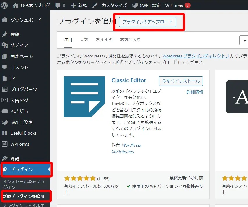This screenshot has width=248, height=207.
Task: Select the 投稿 pushpin icon in sidebar
Action: coord(4,34)
